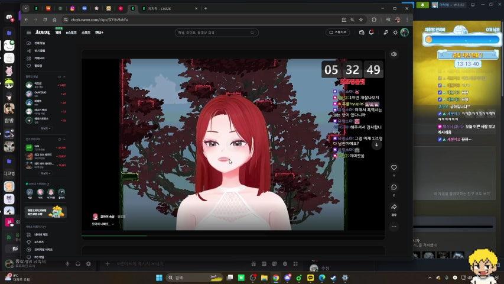
Task: Open the clip's three-dot more options
Action: (394, 227)
